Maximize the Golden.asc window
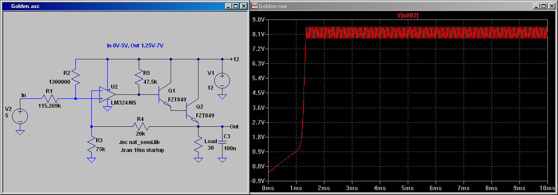558x195 pixels. pyautogui.click(x=235, y=6)
